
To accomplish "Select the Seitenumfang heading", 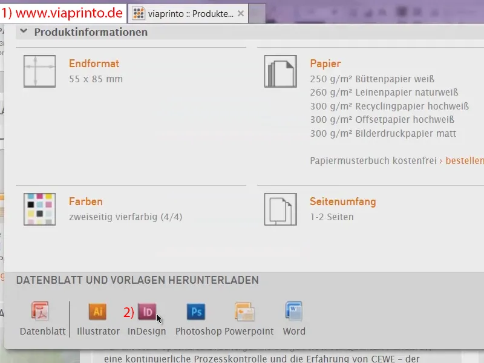I will point(342,201).
